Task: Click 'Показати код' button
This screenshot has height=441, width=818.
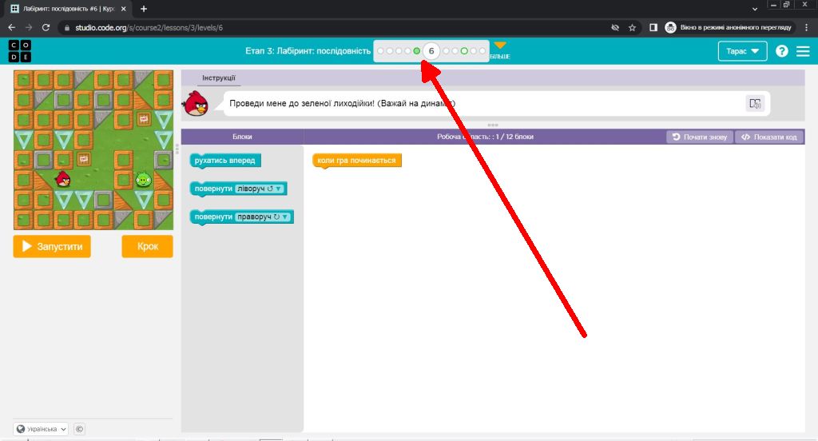Action: coord(769,137)
